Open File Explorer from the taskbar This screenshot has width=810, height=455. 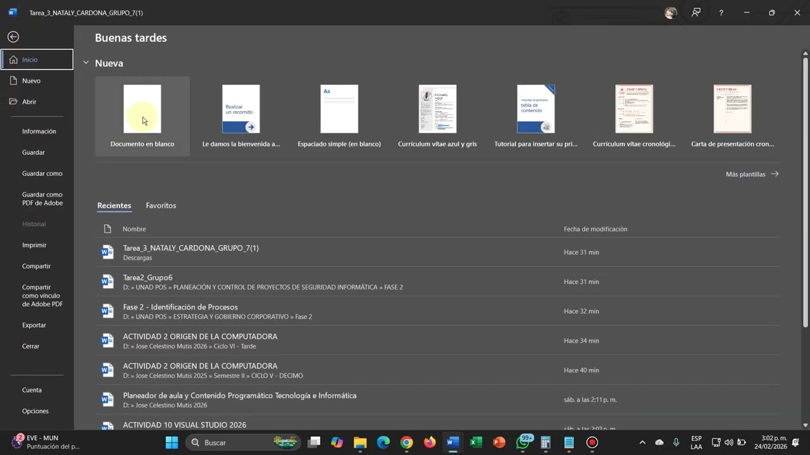(x=360, y=442)
